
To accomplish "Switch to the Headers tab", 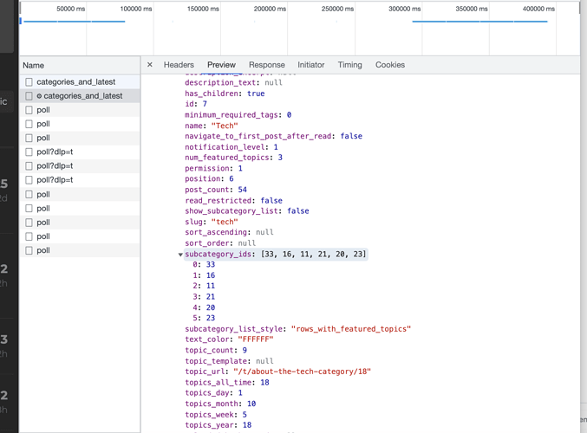I will (x=179, y=65).
